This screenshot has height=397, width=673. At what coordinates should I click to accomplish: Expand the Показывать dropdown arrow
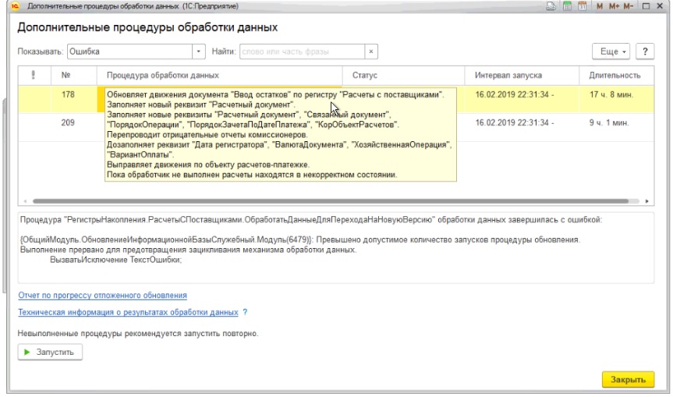coord(197,51)
